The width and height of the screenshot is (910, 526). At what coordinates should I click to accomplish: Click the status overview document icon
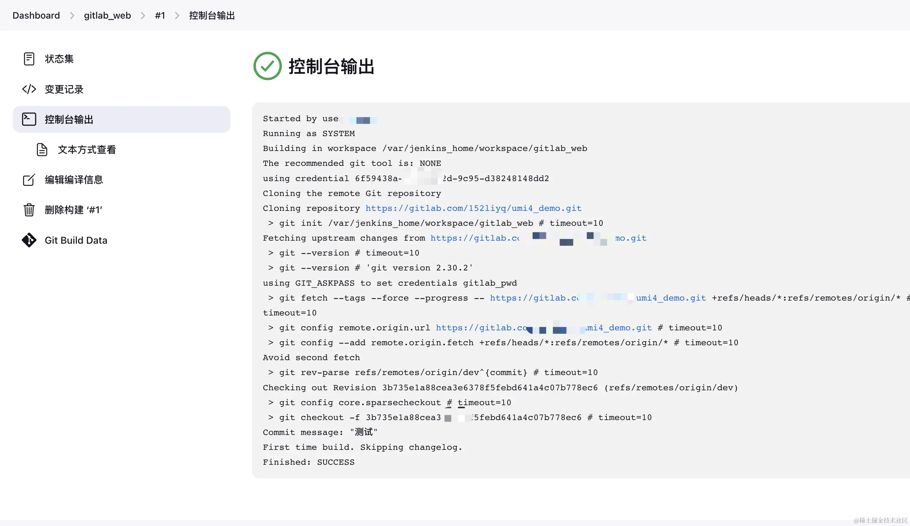(29, 59)
